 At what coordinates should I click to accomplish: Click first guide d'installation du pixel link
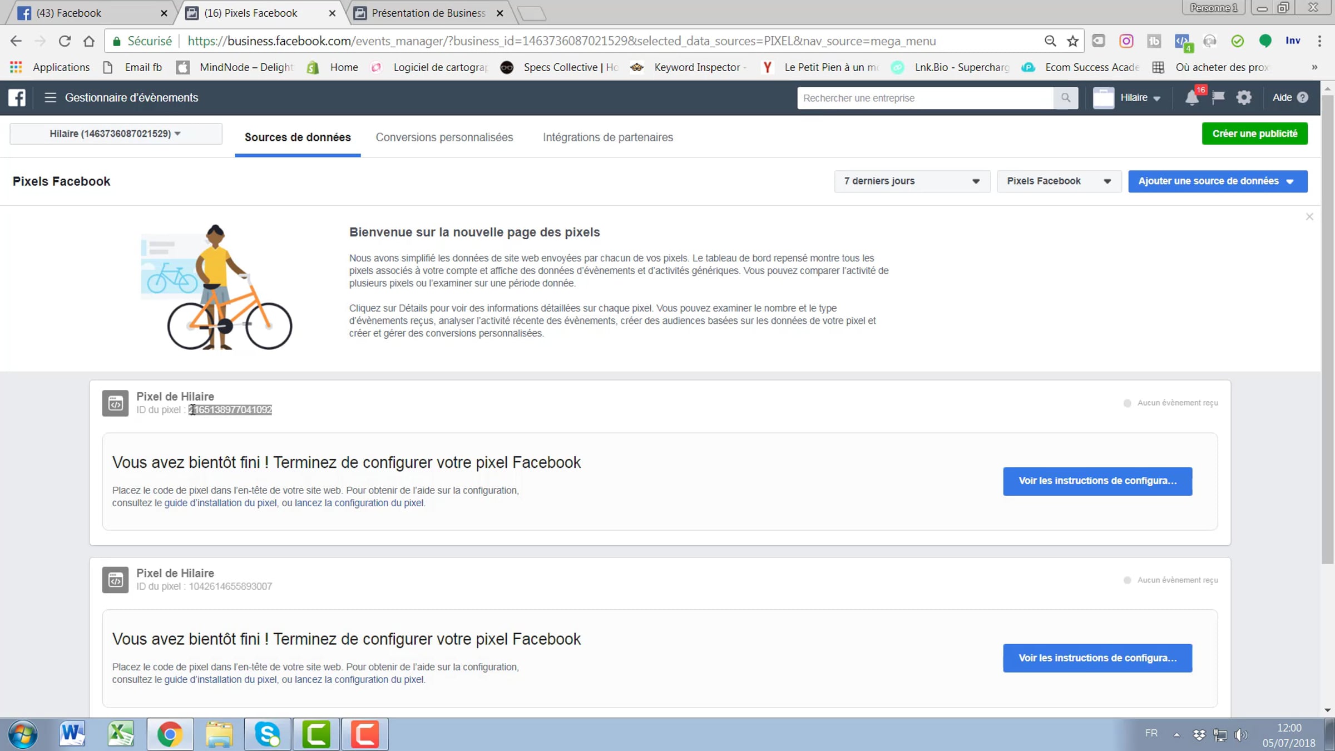pyautogui.click(x=220, y=503)
